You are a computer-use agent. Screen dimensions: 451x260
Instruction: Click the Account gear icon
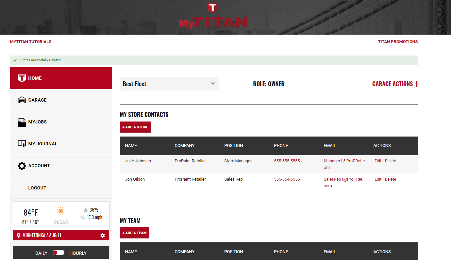[22, 166]
